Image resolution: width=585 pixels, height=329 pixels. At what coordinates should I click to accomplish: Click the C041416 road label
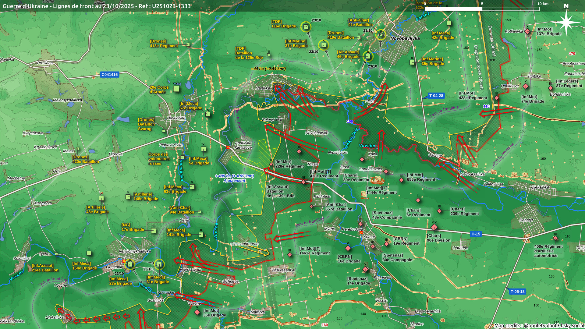click(x=109, y=74)
